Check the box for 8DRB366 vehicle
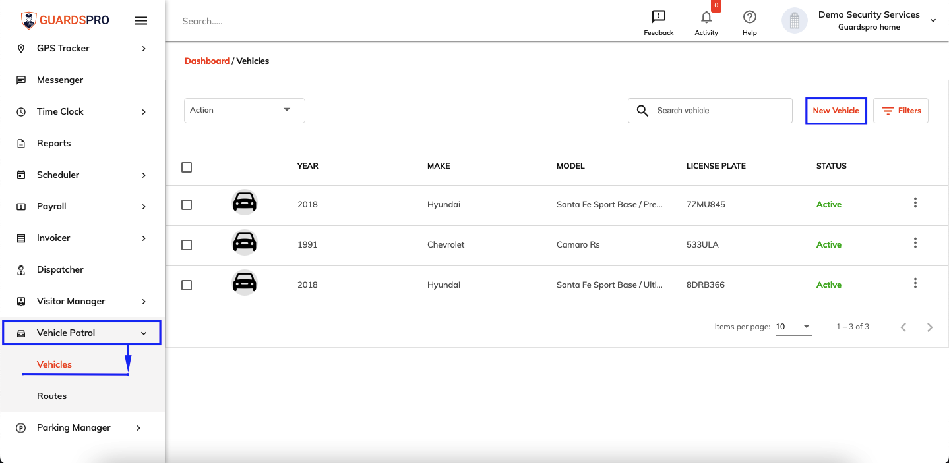949x463 pixels. [x=187, y=285]
